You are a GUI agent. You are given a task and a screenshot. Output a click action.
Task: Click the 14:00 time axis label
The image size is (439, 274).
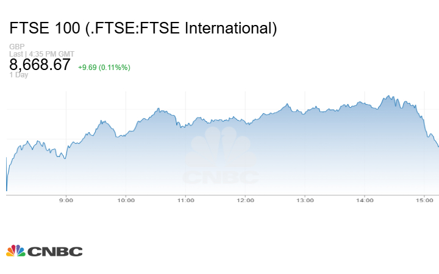point(365,200)
